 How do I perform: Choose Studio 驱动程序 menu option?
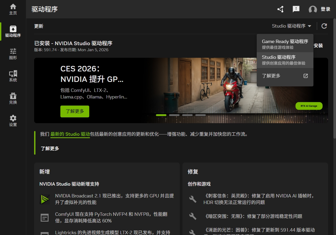point(285,60)
